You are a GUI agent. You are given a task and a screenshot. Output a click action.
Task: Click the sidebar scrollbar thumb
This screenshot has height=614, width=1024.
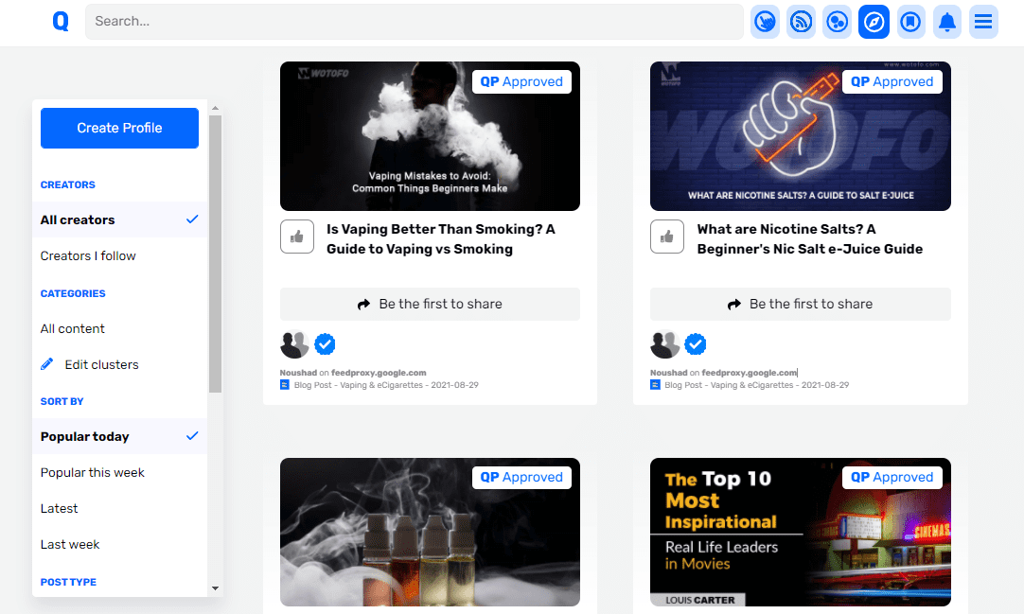[216, 254]
